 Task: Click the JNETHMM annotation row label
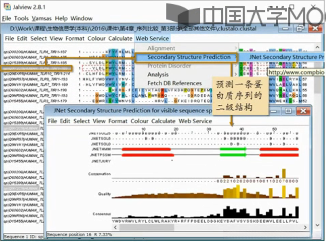click(x=101, y=149)
